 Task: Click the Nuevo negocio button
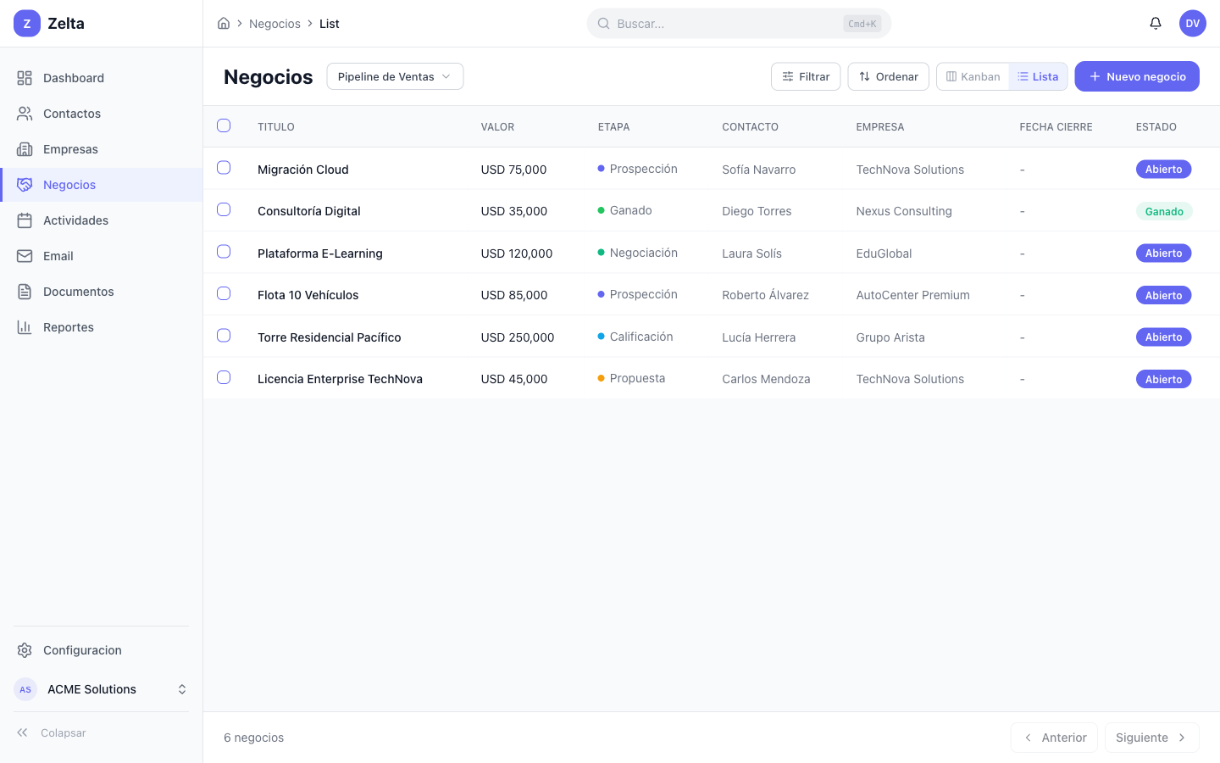(1136, 76)
